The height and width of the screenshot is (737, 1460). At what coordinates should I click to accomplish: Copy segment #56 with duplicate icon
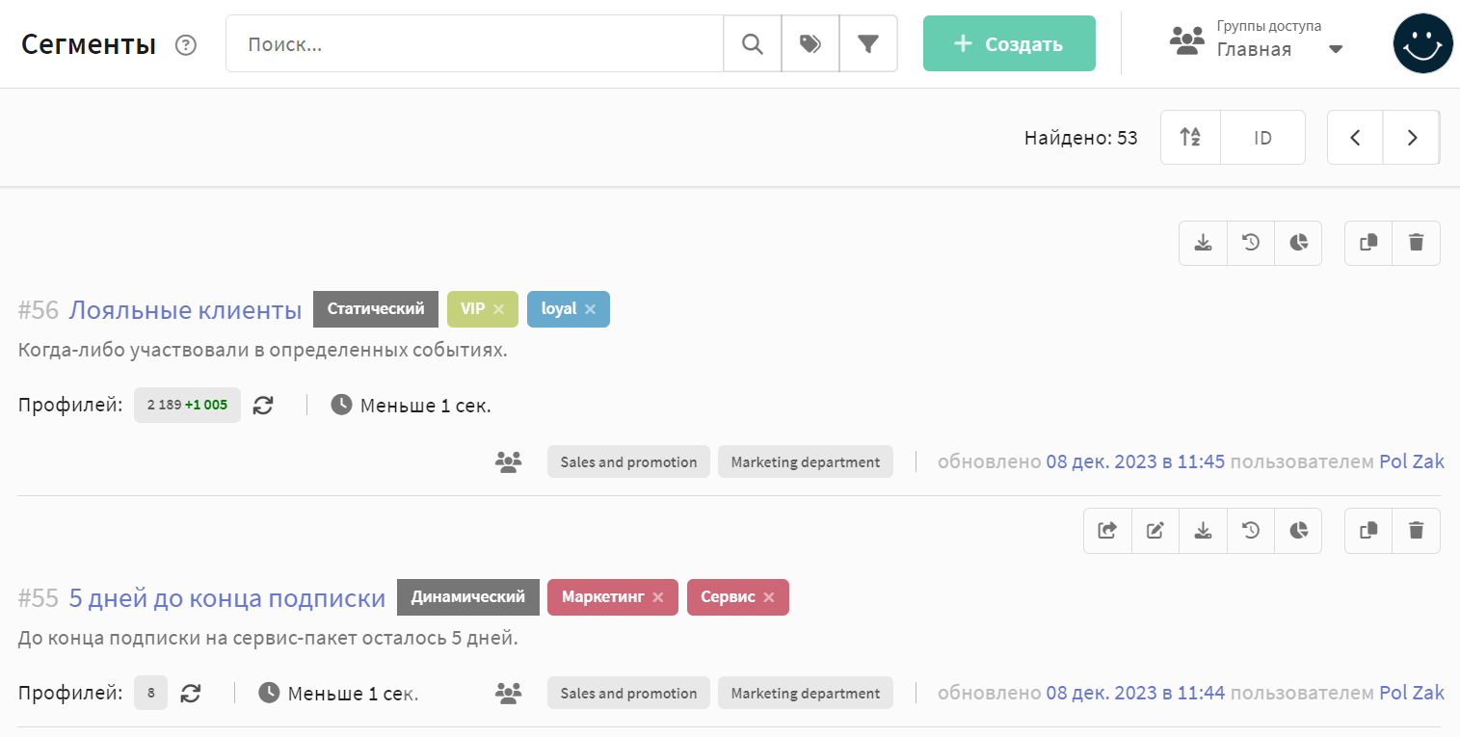point(1368,243)
